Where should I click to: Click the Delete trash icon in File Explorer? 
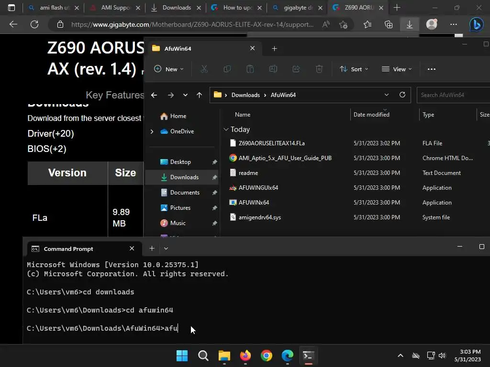pyautogui.click(x=319, y=69)
